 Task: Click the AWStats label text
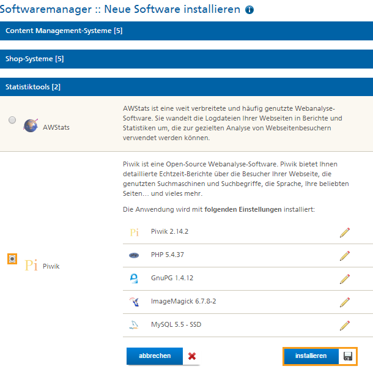tap(56, 127)
